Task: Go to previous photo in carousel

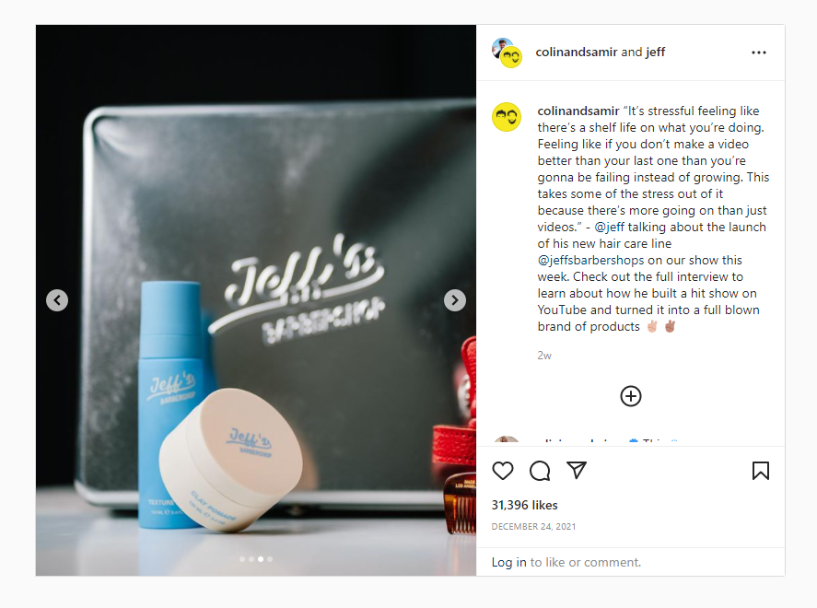Action: [57, 300]
